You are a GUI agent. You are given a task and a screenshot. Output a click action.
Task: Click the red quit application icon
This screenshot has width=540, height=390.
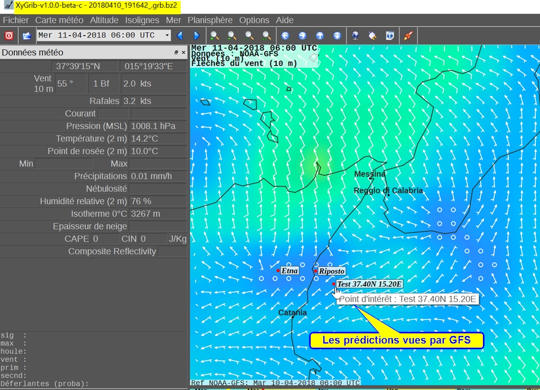[9, 35]
